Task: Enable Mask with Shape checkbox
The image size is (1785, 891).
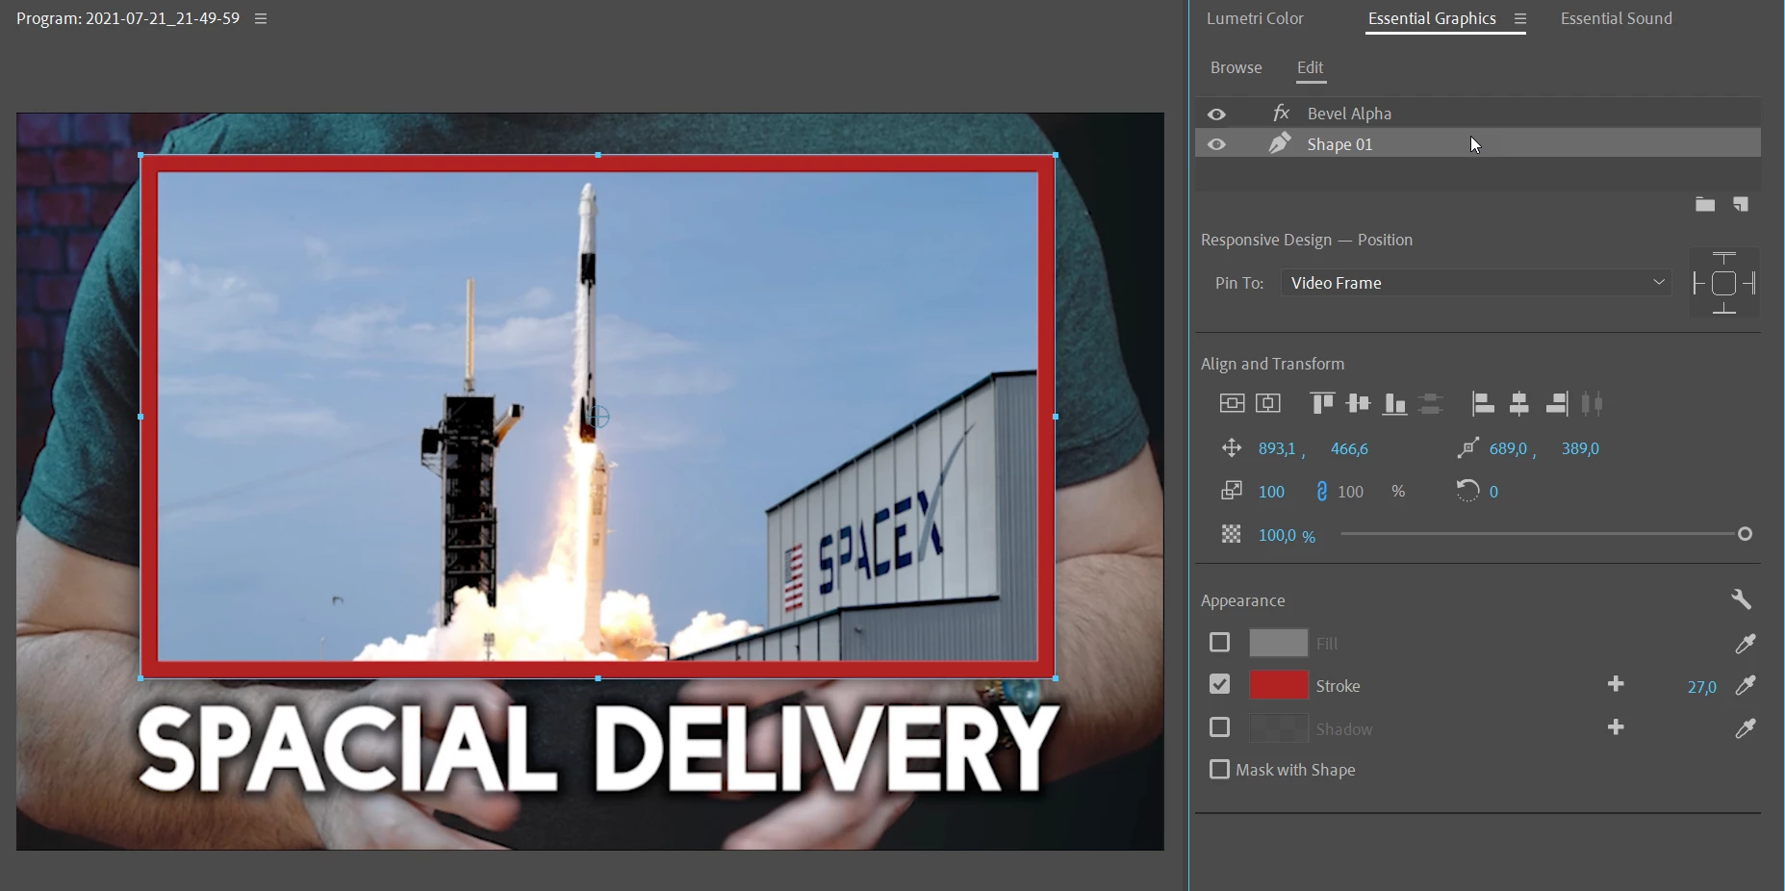Action: coord(1219,770)
